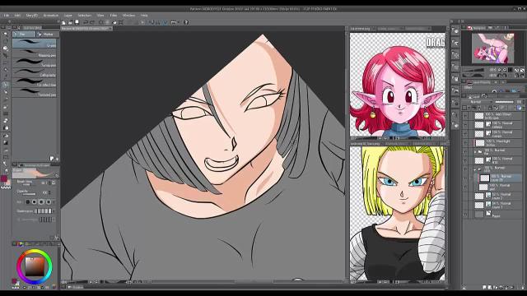Collapse the open layer folder containing Layer 29
Image resolution: width=527 pixels, height=296 pixels.
click(x=475, y=169)
